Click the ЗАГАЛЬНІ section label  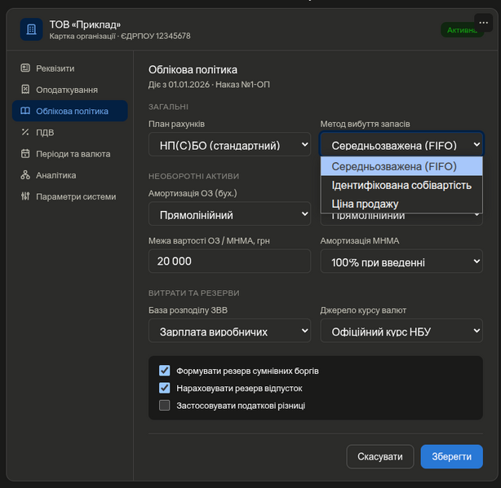pyautogui.click(x=168, y=107)
